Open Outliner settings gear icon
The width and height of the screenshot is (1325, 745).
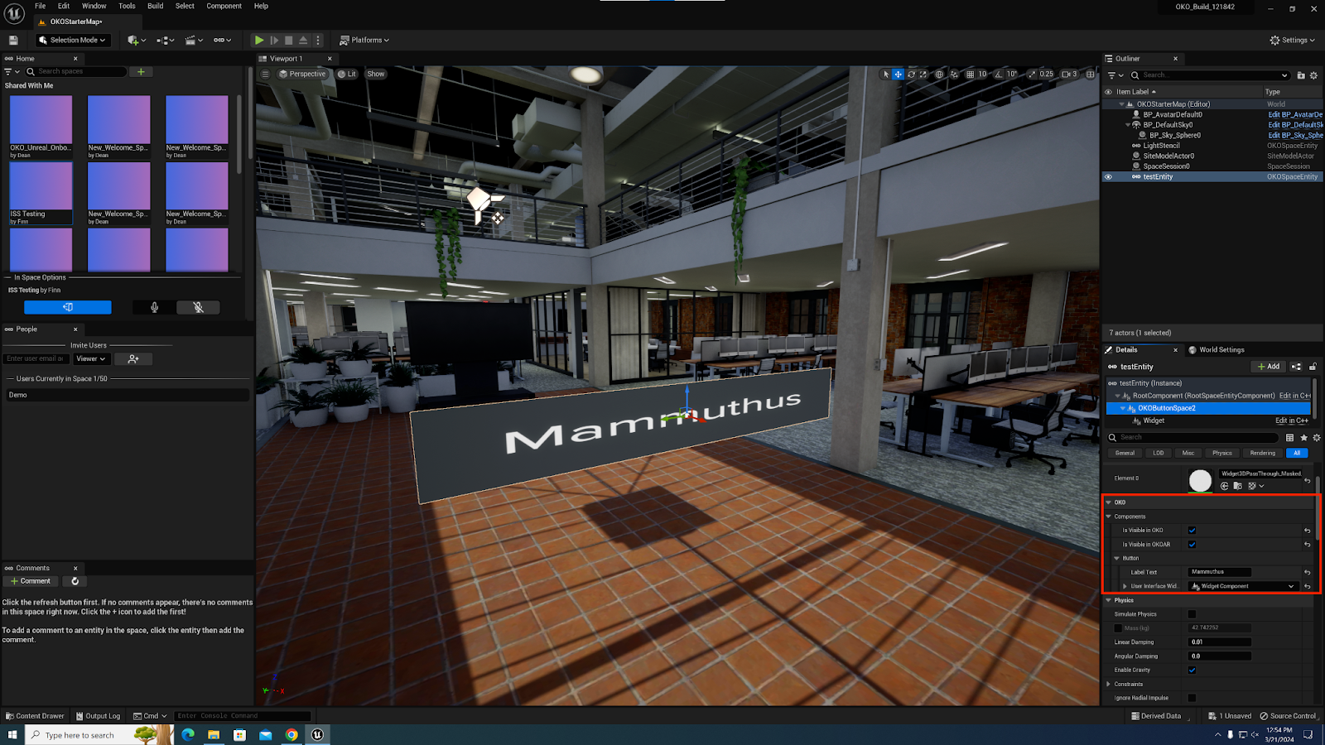[x=1313, y=75]
